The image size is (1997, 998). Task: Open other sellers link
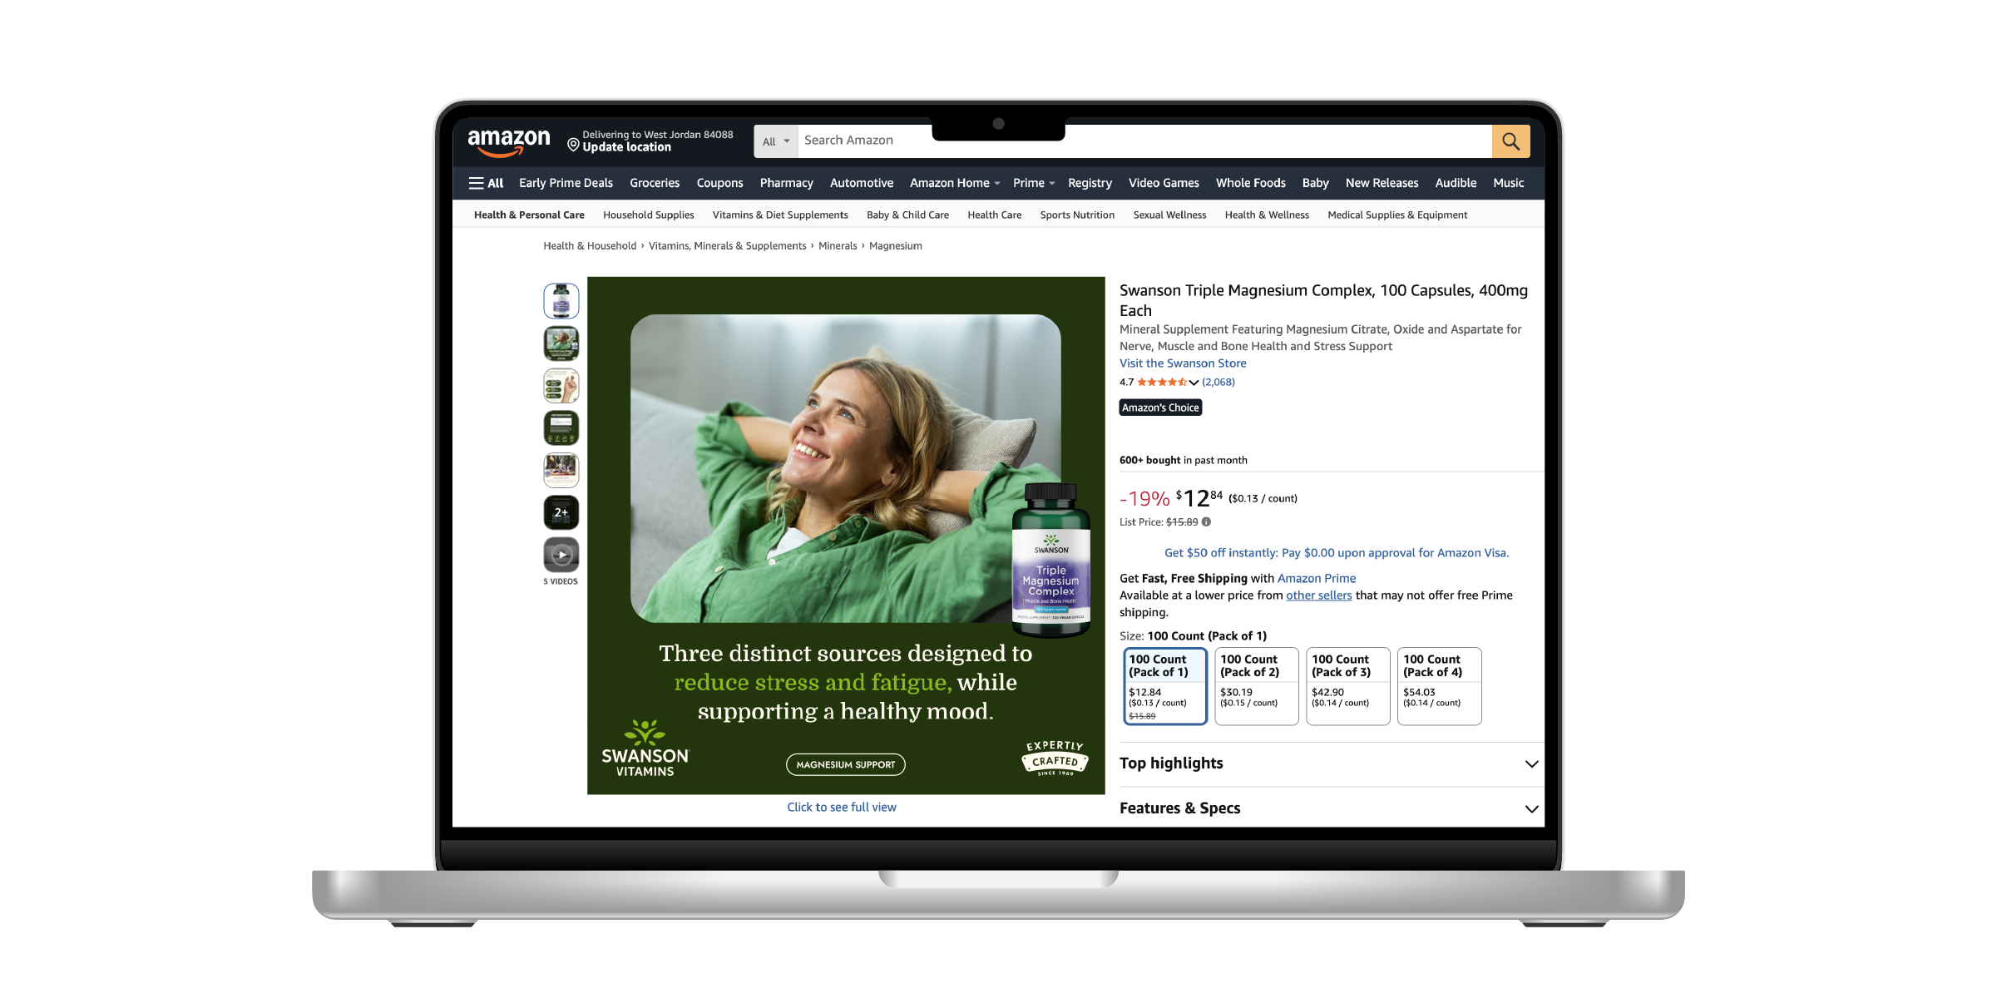[x=1318, y=595]
